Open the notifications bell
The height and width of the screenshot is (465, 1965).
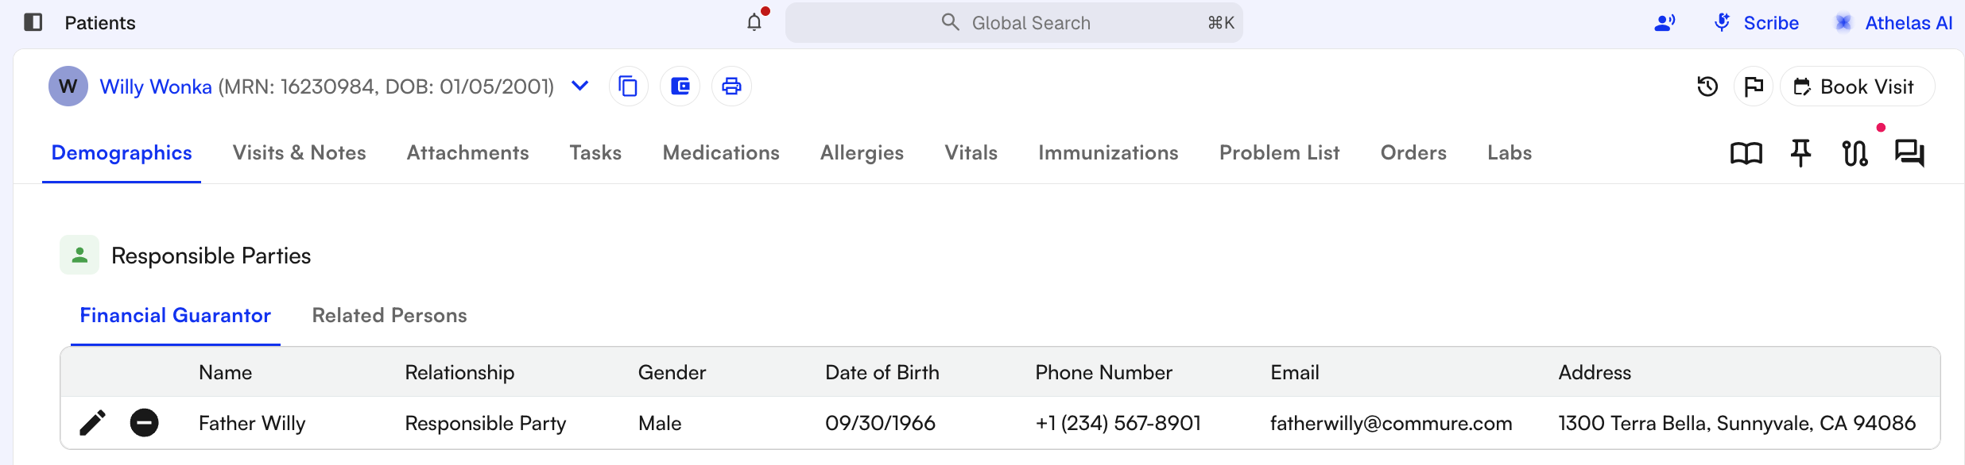[754, 22]
